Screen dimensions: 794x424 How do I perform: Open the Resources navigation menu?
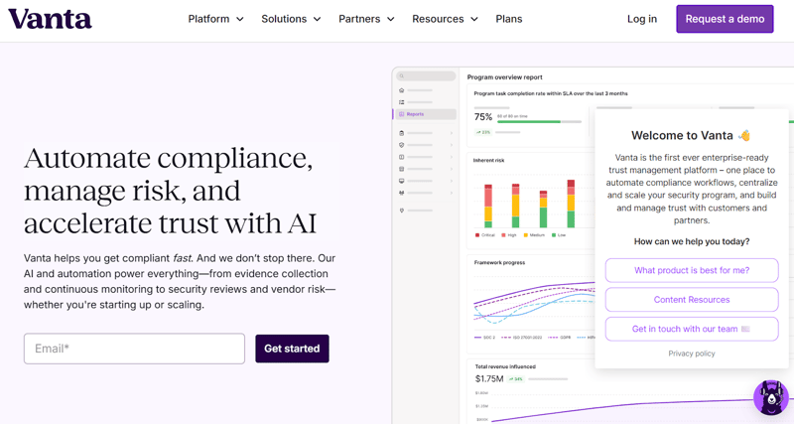[x=445, y=19]
